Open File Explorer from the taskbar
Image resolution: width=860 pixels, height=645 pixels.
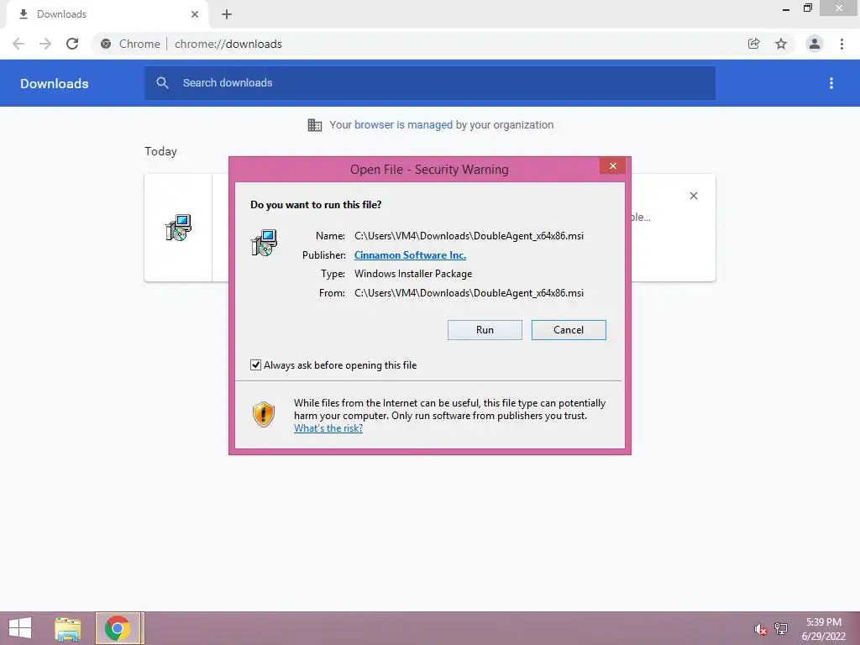(x=68, y=628)
